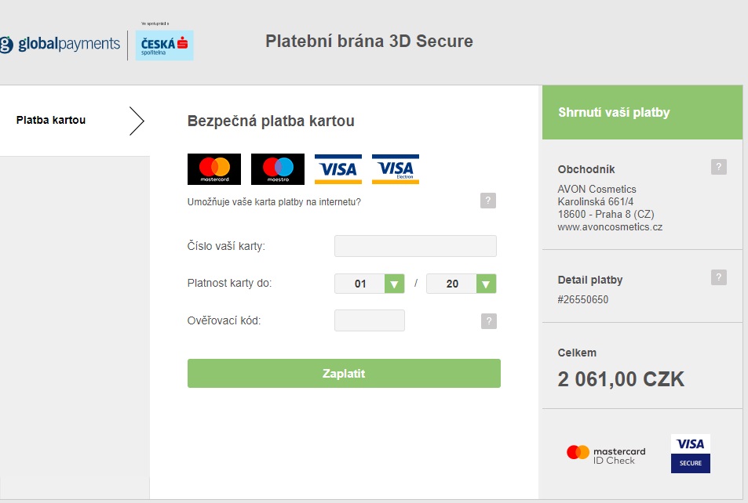Viewport: 748px width, 503px height.
Task: Click the Global Payments logo
Action: coord(60,45)
